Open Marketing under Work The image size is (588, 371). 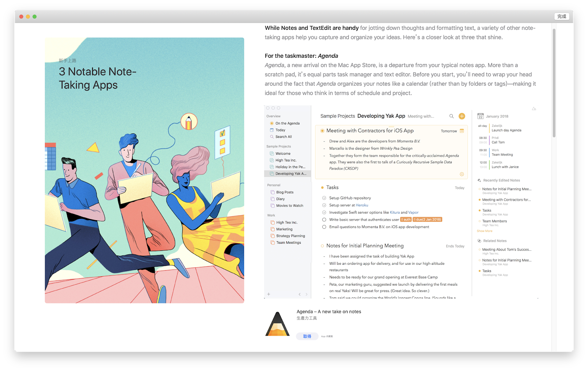[284, 229]
